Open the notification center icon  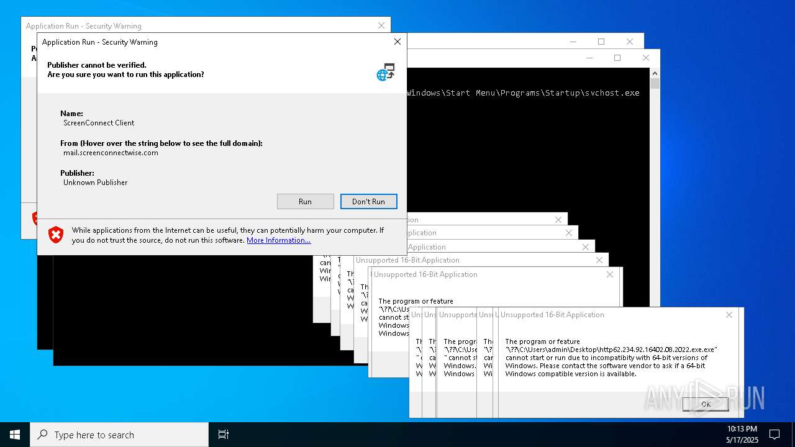click(775, 435)
